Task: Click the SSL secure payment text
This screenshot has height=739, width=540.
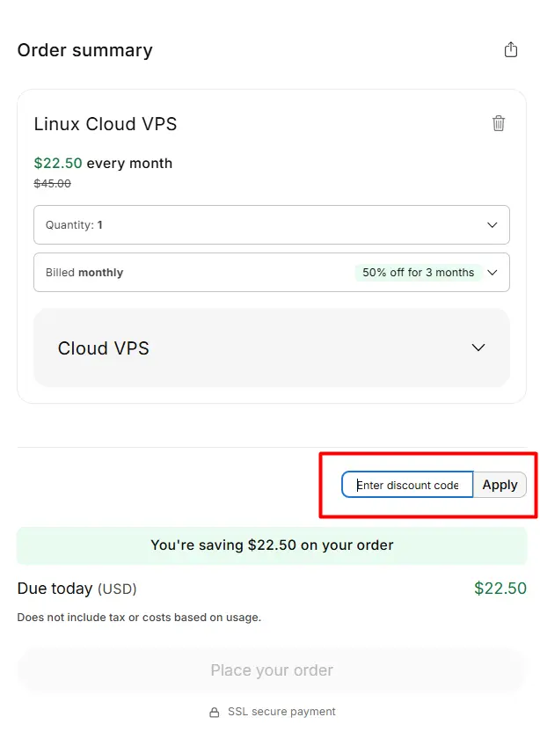Action: point(281,712)
